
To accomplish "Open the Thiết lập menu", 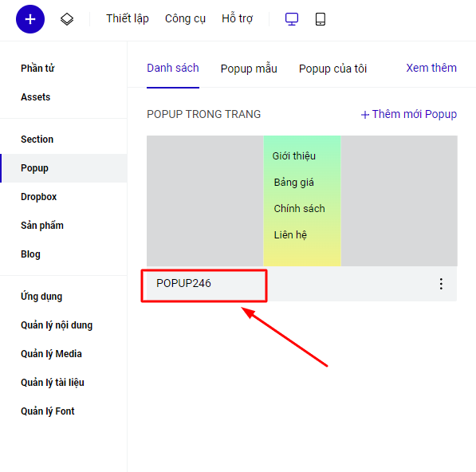I will tap(128, 18).
